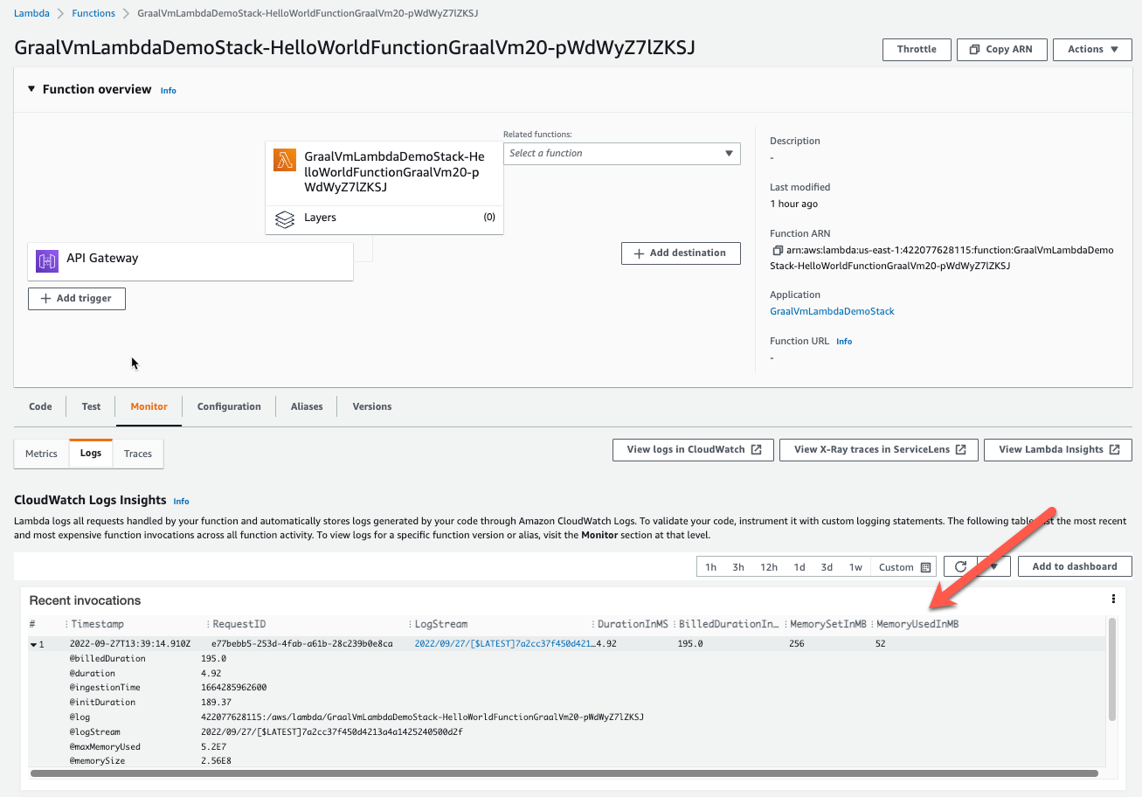Click Info link beside CloudWatch Logs Insights
This screenshot has height=797, width=1142.
point(181,501)
